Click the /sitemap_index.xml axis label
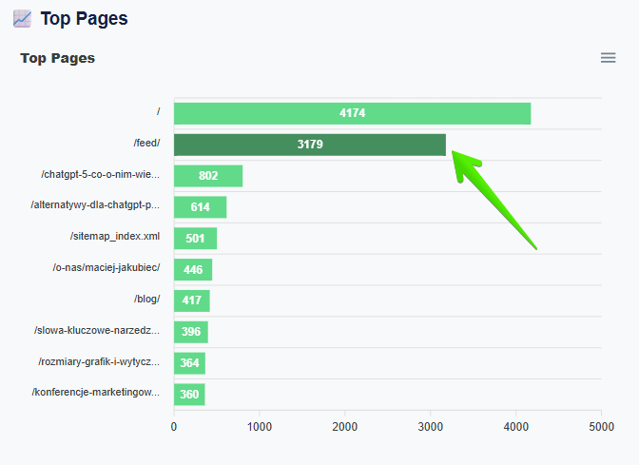The height and width of the screenshot is (465, 639). click(115, 237)
